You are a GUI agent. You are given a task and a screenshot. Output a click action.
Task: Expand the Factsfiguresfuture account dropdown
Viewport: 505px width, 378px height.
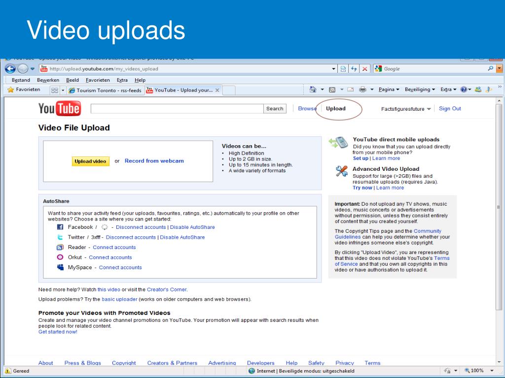(x=406, y=109)
